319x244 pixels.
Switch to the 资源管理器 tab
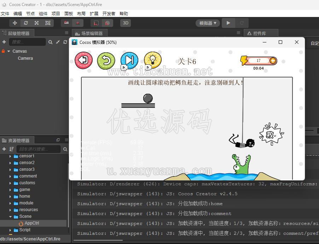pyautogui.click(x=17, y=140)
